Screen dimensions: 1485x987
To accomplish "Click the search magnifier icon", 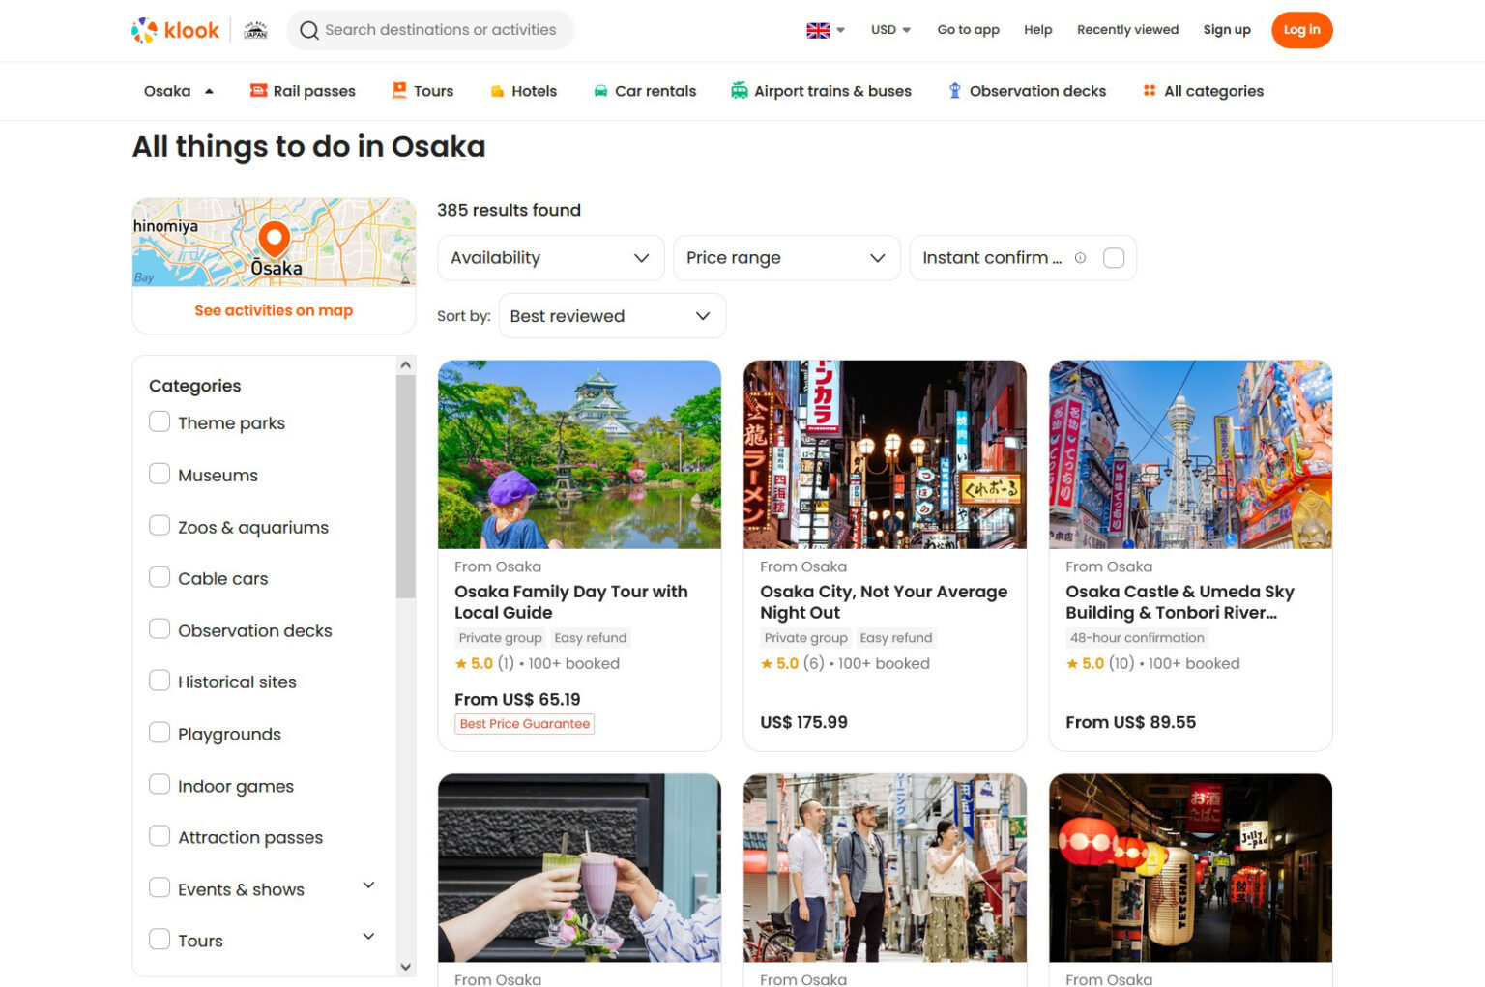I will coord(308,30).
